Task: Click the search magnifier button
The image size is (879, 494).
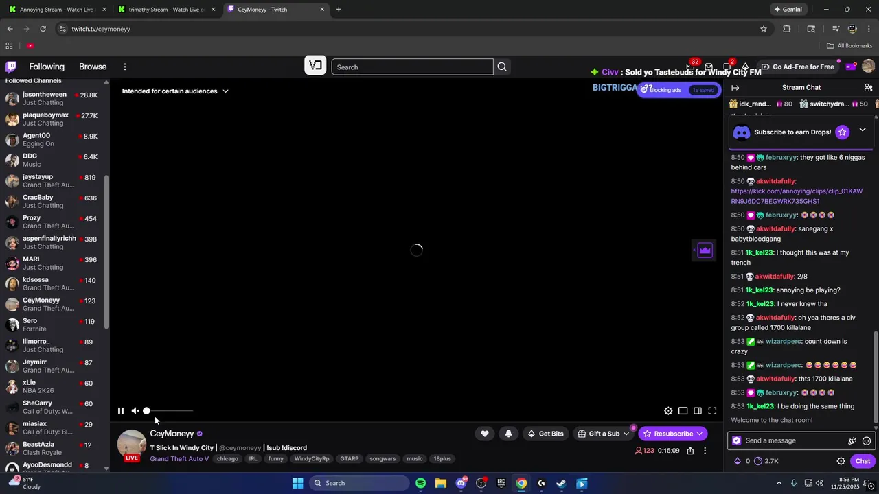Action: tap(502, 67)
